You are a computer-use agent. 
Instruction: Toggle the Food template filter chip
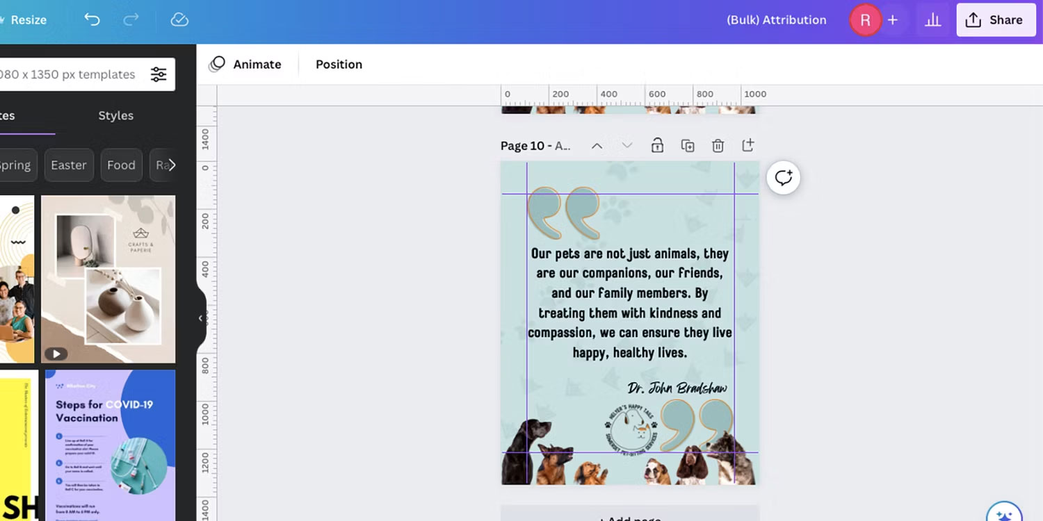pyautogui.click(x=121, y=165)
